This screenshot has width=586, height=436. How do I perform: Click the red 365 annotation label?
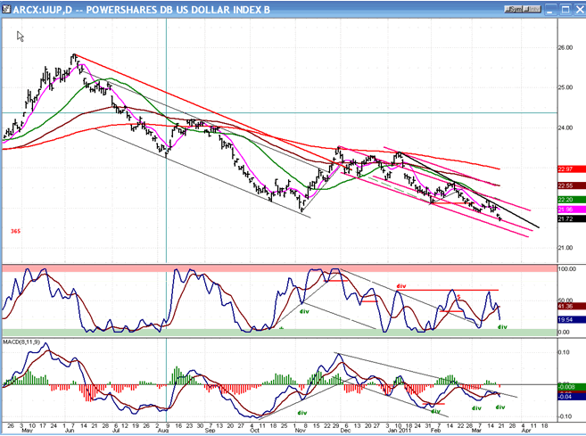pos(15,231)
